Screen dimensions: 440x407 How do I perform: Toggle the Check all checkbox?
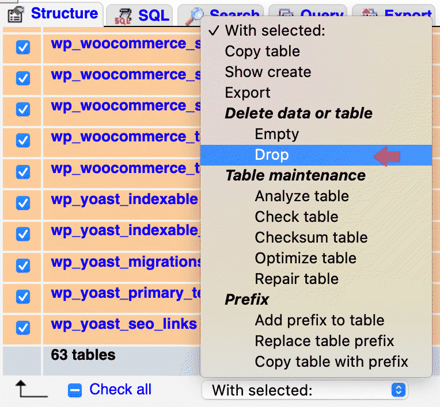[75, 390]
